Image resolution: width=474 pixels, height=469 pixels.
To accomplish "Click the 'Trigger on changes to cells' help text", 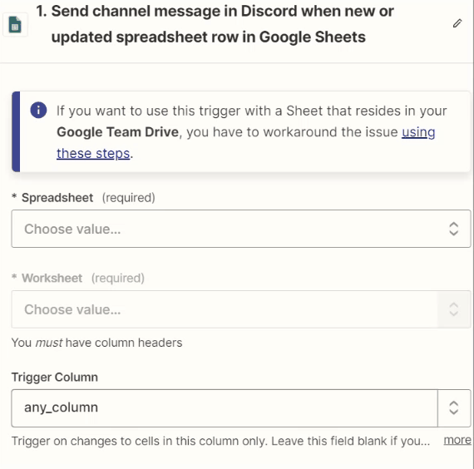I will [220, 442].
